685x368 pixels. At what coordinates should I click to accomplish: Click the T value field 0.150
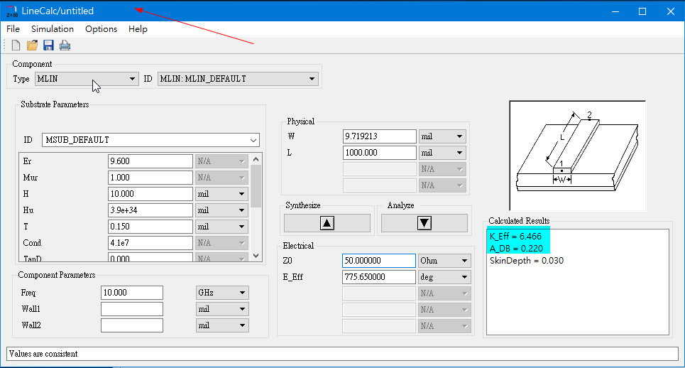point(150,227)
